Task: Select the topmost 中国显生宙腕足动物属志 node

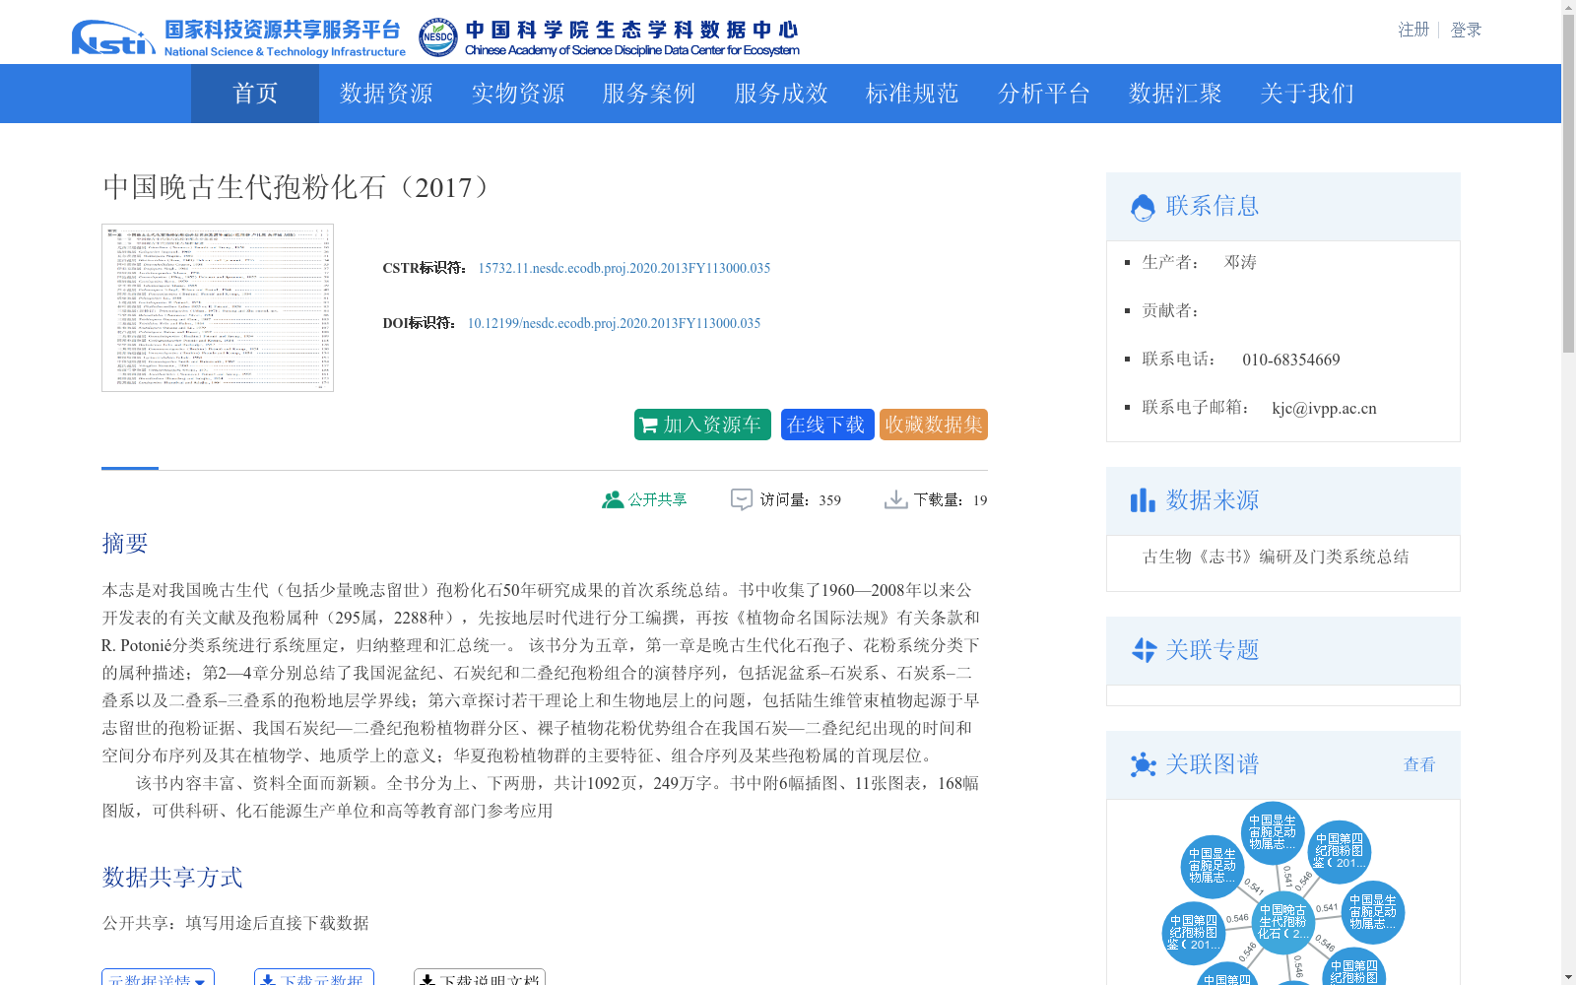Action: 1273,833
